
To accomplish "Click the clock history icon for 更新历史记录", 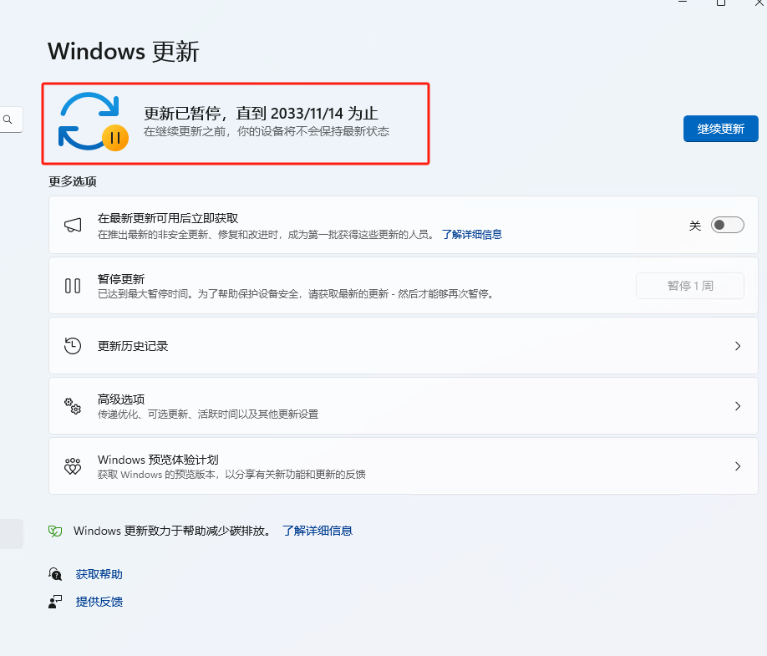I will [73, 346].
